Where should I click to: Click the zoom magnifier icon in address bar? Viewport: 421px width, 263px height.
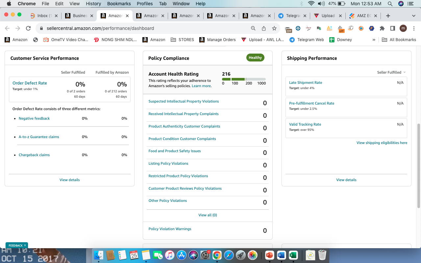[253, 28]
